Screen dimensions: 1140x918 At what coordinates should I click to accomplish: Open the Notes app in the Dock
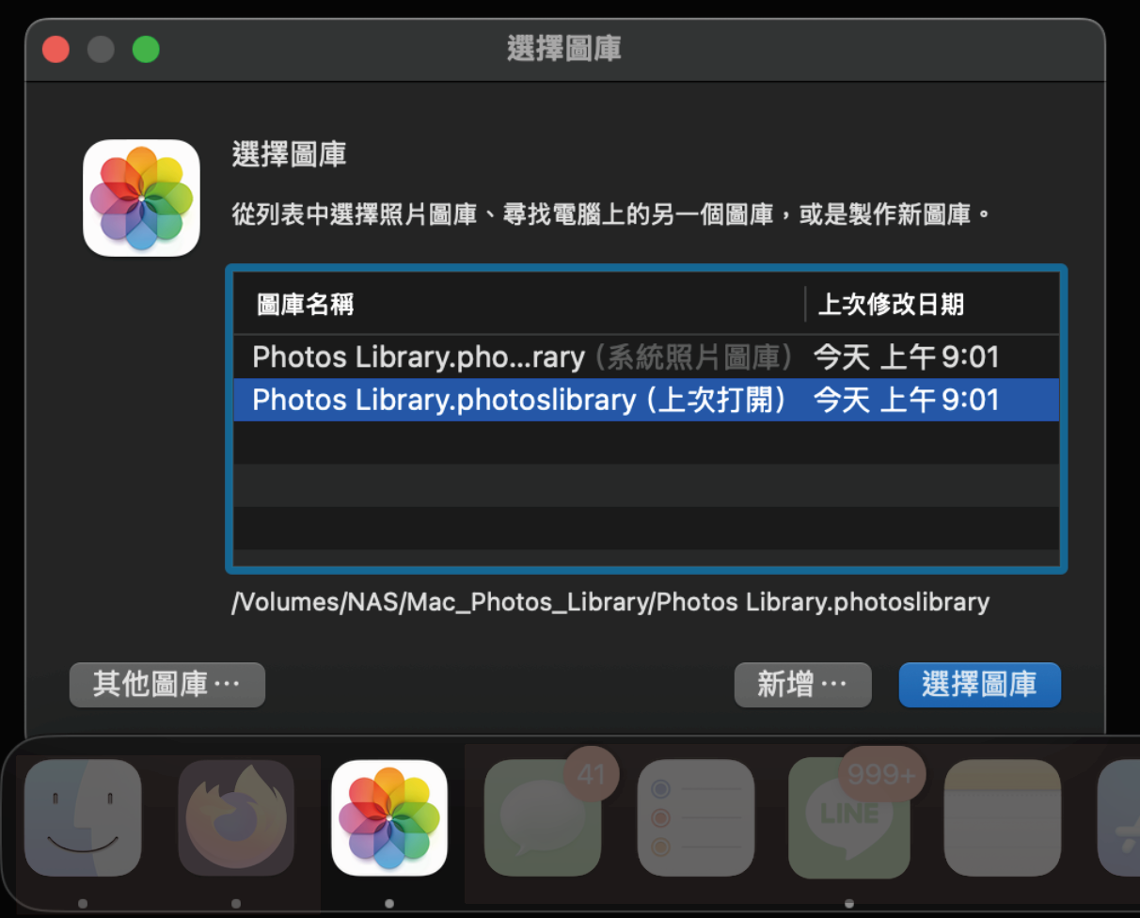[1002, 818]
